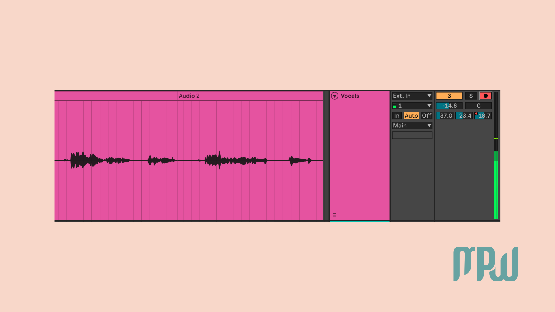Arm the Vocals track for recording

[x=486, y=96]
